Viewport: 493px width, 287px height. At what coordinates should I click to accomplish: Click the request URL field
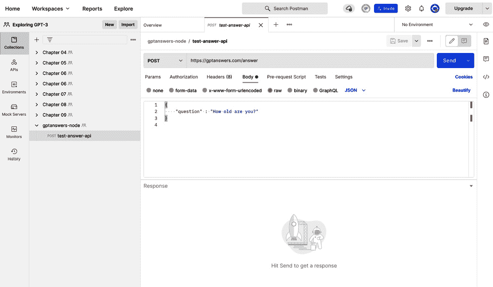[307, 60]
